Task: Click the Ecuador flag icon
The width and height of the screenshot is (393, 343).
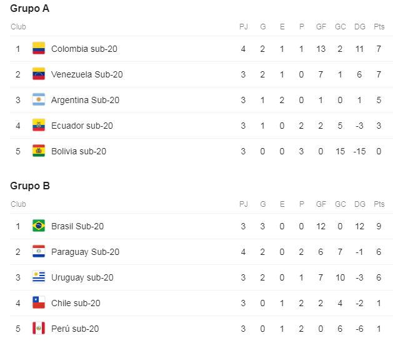Action: pos(39,126)
